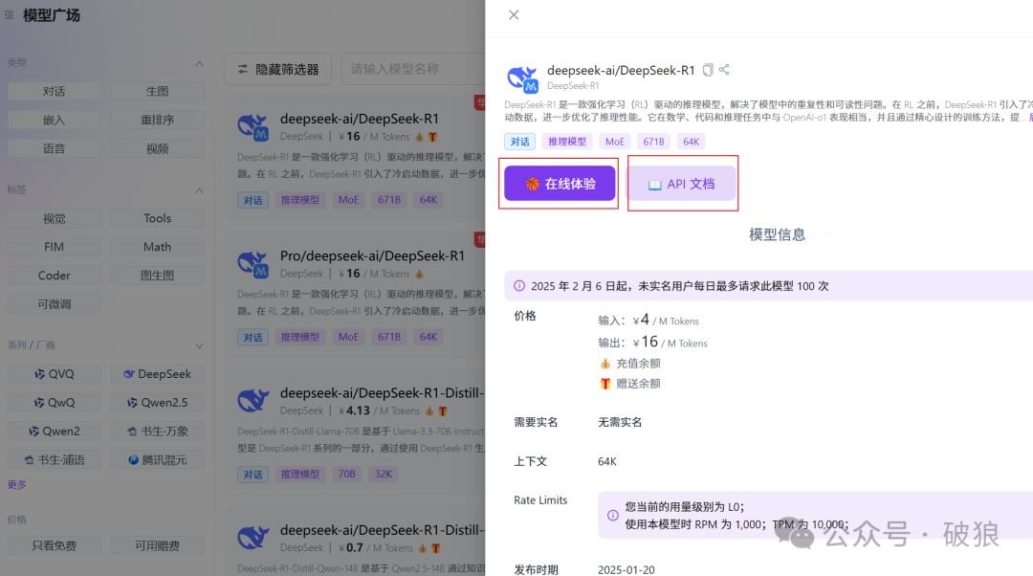Toggle the 图生图 tag filter
The height and width of the screenshot is (576, 1033).
point(158,276)
